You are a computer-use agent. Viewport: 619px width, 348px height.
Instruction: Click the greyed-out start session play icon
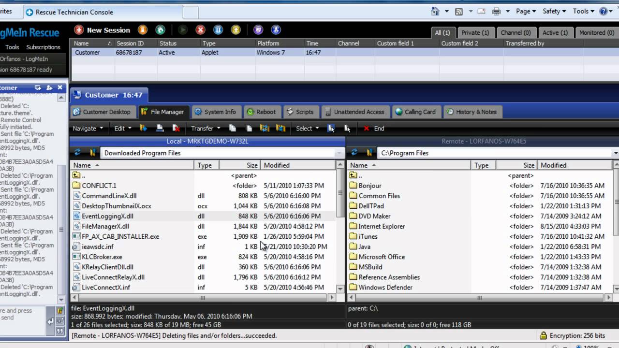click(182, 30)
